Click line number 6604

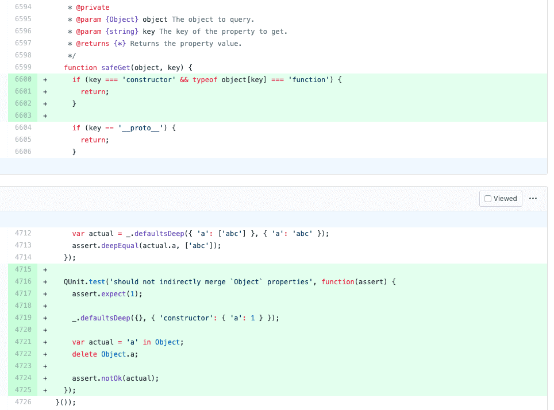(x=23, y=127)
